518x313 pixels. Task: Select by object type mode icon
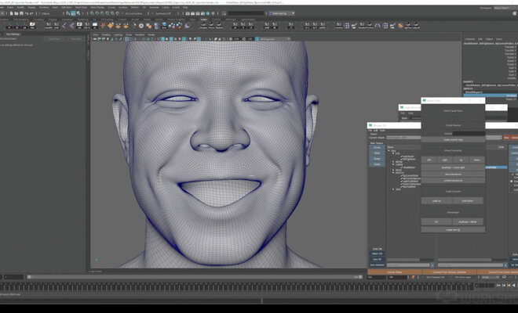click(x=73, y=13)
